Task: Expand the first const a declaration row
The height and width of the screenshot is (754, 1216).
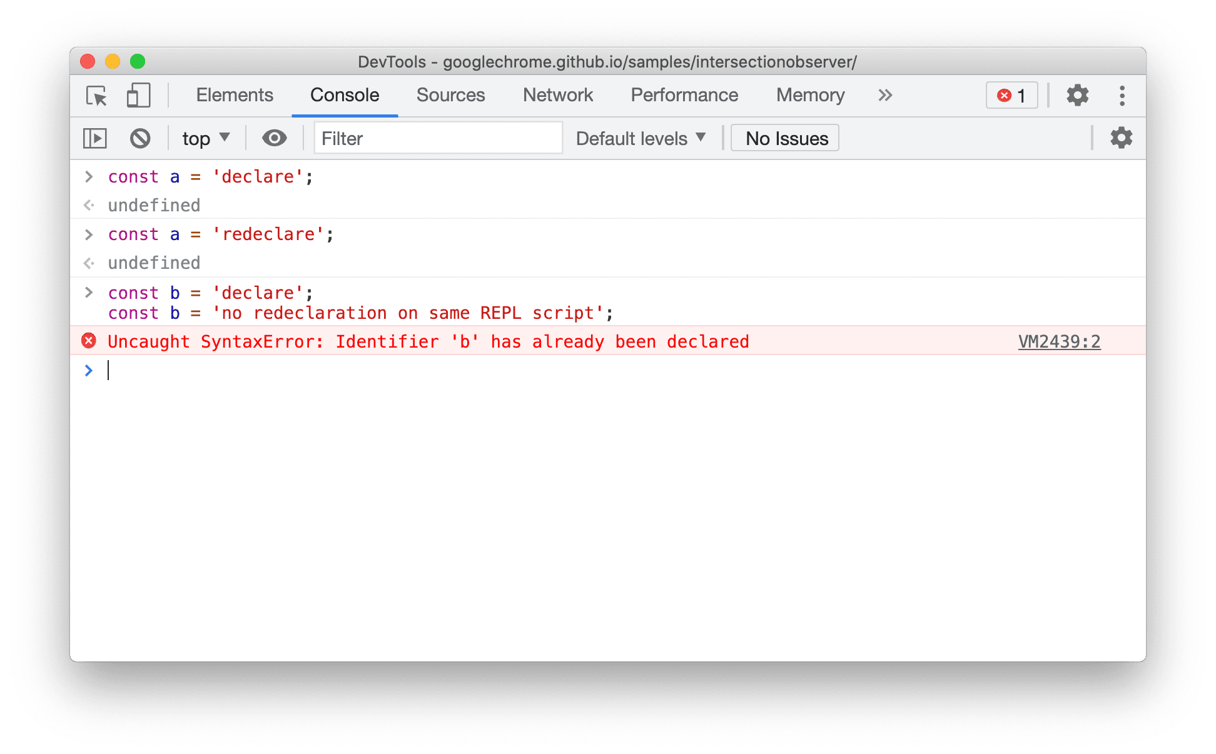Action: tap(87, 177)
